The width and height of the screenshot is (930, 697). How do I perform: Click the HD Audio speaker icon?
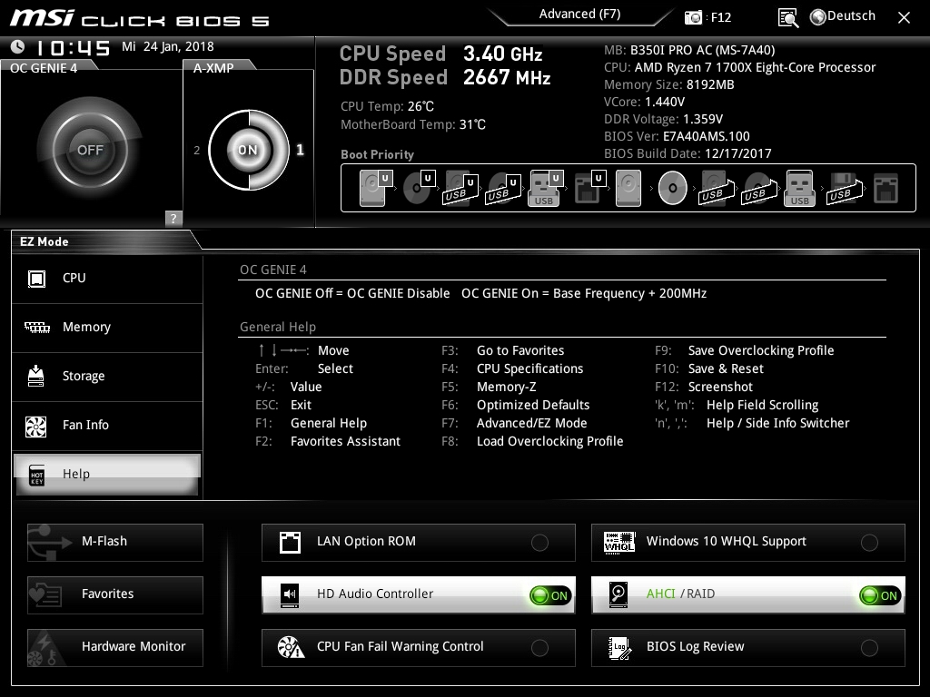(x=290, y=595)
